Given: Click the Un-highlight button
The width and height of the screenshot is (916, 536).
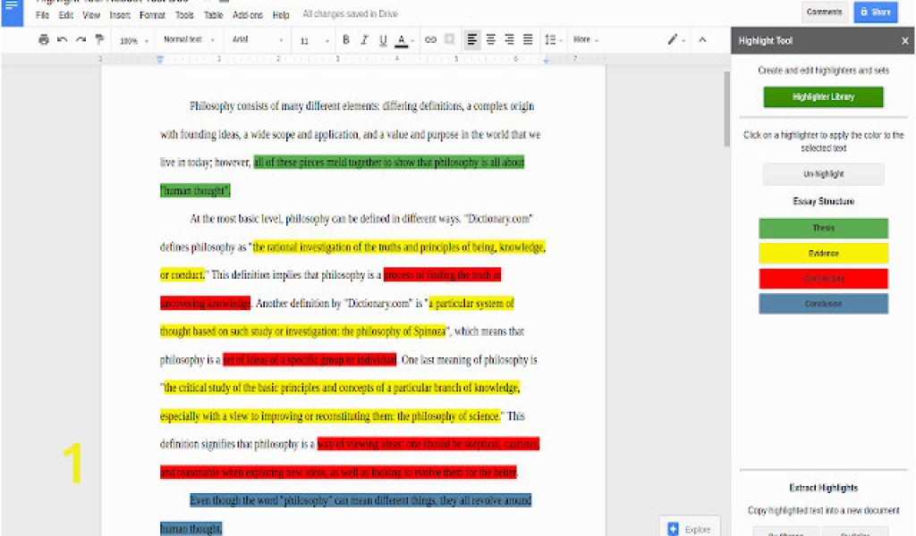Looking at the screenshot, I should pyautogui.click(x=823, y=174).
